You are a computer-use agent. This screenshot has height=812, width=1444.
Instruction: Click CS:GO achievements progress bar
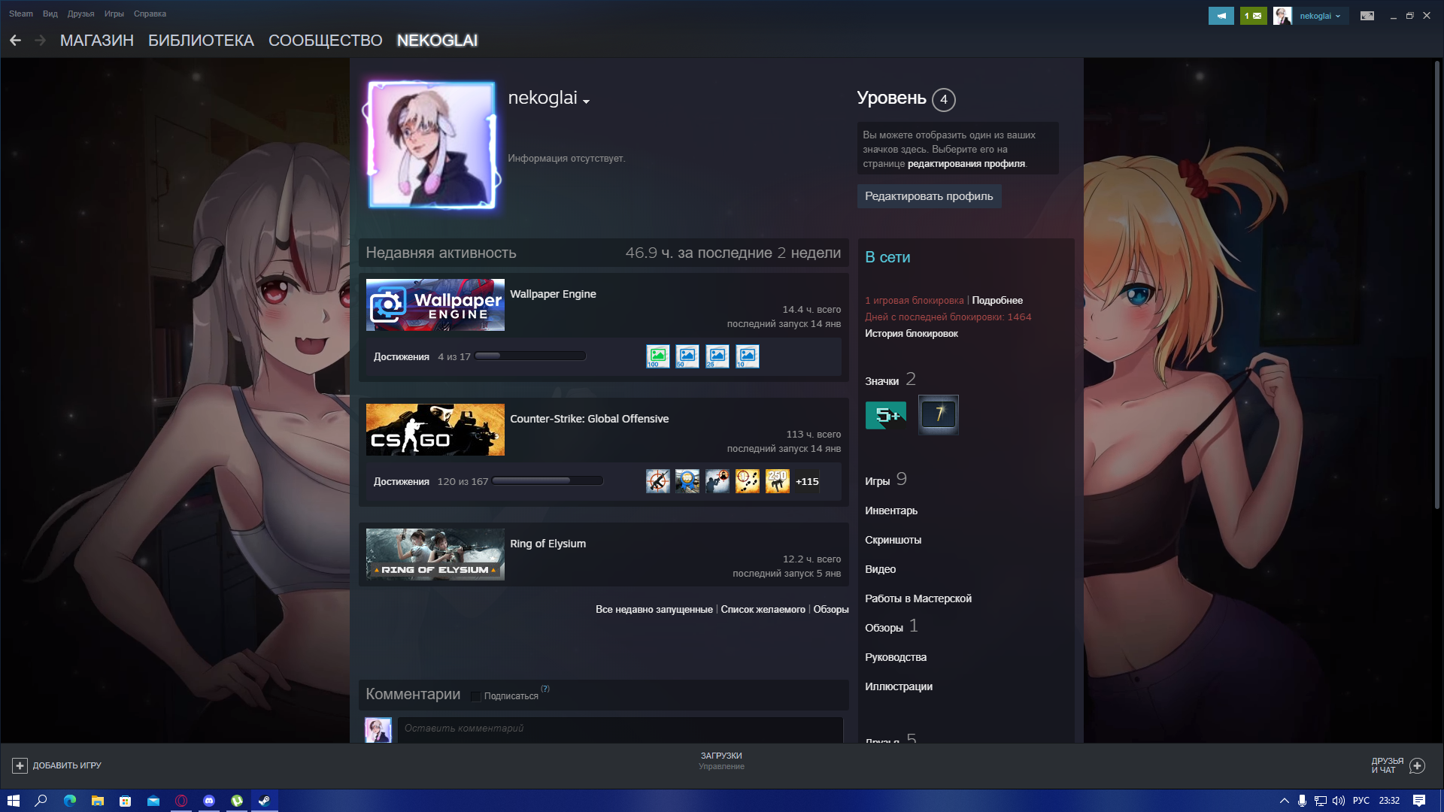tap(548, 481)
